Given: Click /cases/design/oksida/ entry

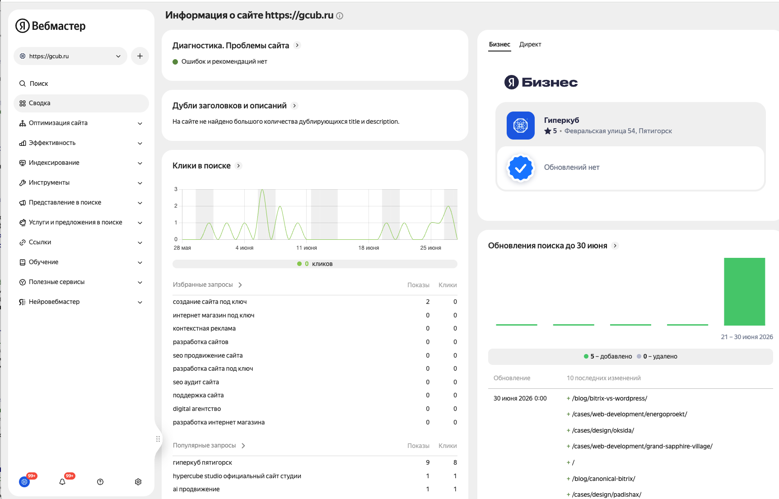Looking at the screenshot, I should click(603, 430).
